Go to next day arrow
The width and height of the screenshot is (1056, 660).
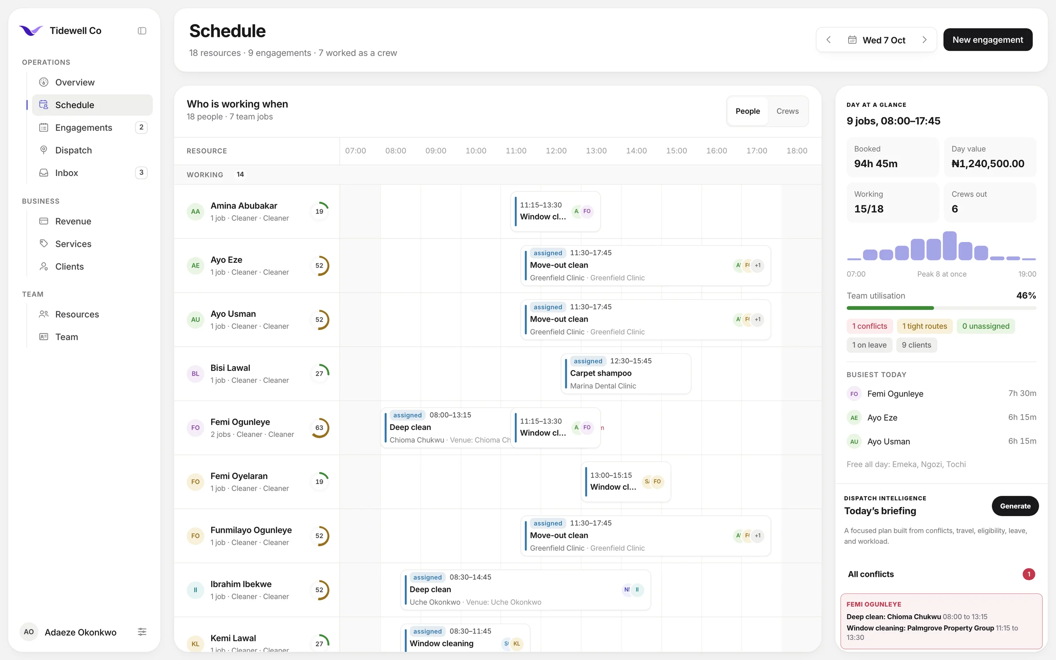[x=924, y=40]
